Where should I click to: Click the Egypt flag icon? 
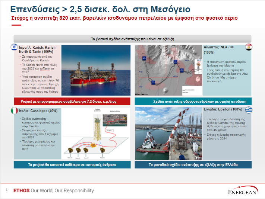click(x=249, y=47)
